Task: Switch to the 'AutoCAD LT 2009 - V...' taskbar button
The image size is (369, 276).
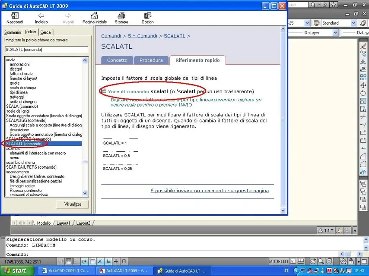Action: click(124, 271)
